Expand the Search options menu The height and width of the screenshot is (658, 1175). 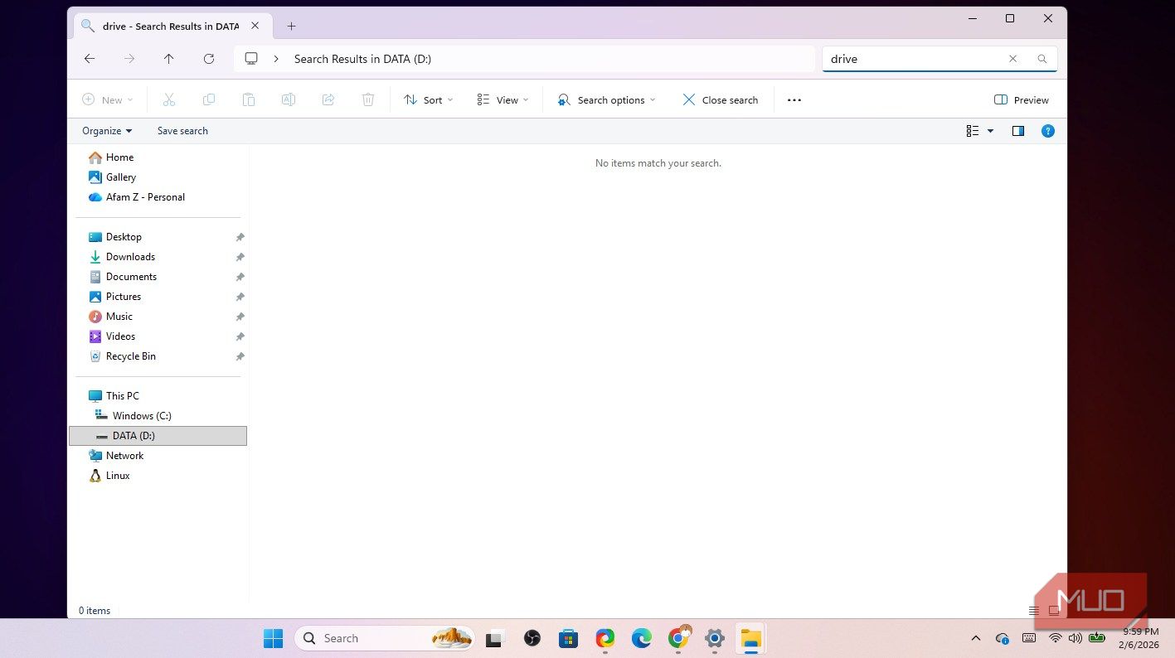606,100
